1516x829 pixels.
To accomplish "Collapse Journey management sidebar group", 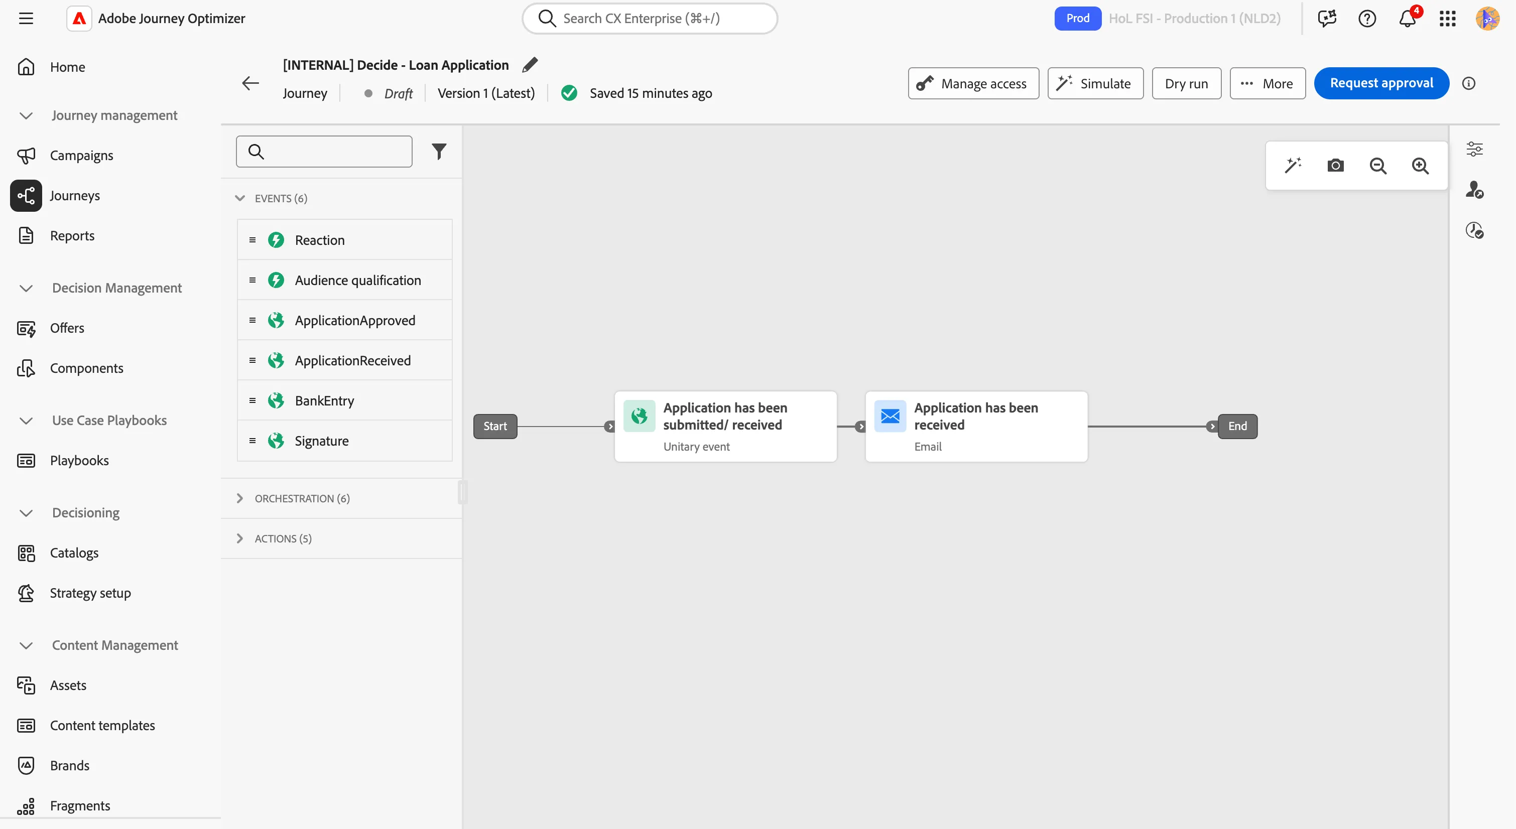I will pyautogui.click(x=26, y=115).
